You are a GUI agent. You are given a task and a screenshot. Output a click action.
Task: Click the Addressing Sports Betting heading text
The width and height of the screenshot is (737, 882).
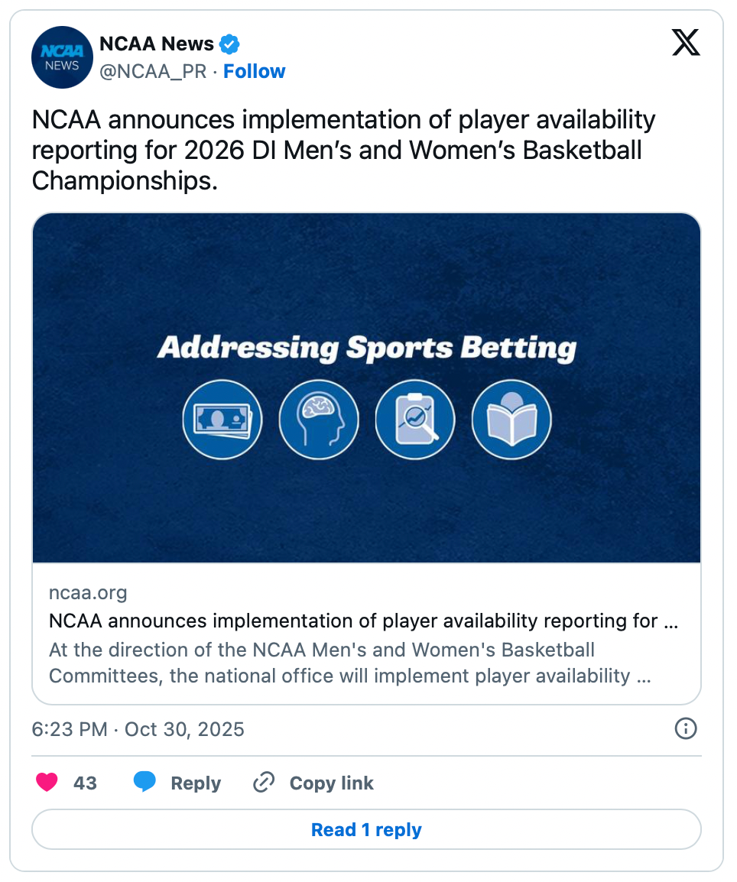366,349
